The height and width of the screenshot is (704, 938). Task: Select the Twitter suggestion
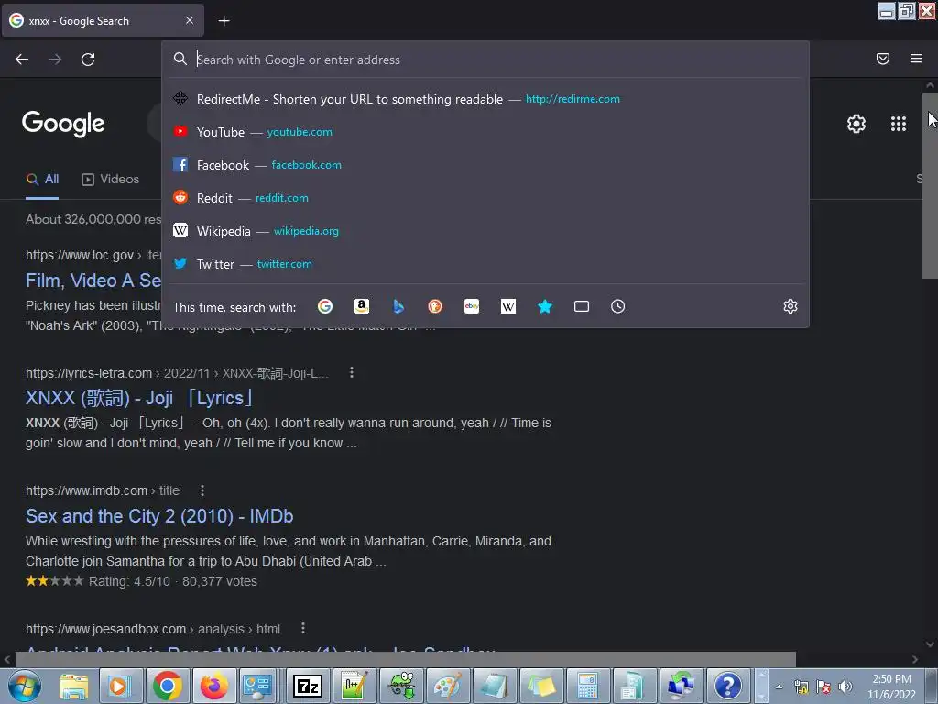point(485,263)
